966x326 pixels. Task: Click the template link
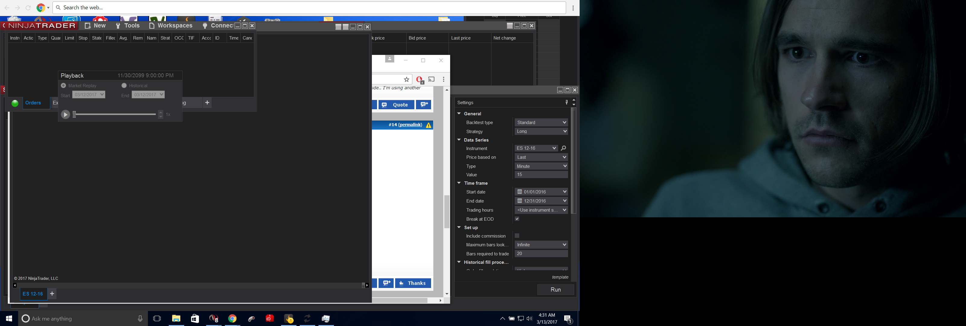560,277
